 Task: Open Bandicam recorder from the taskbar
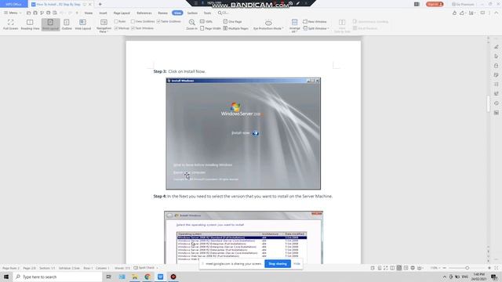[x=173, y=277]
